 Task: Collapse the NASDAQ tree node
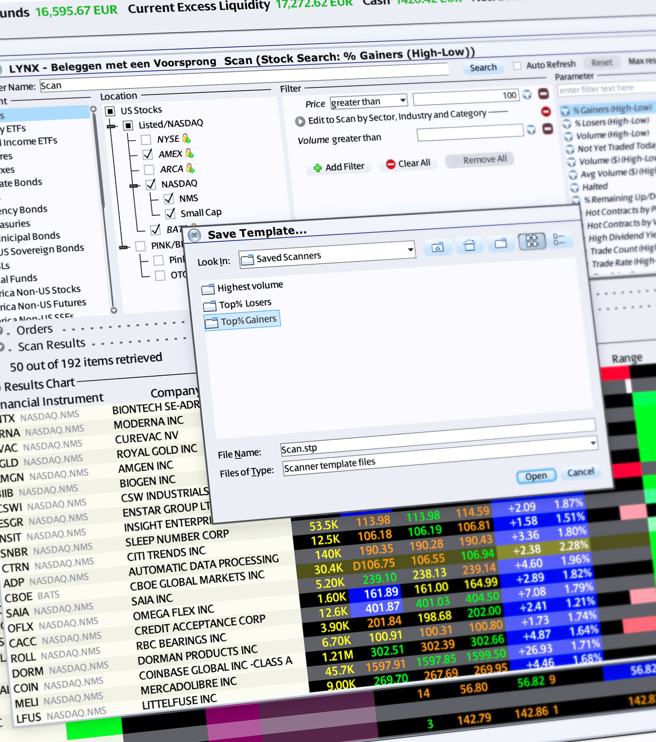pyautogui.click(x=134, y=186)
